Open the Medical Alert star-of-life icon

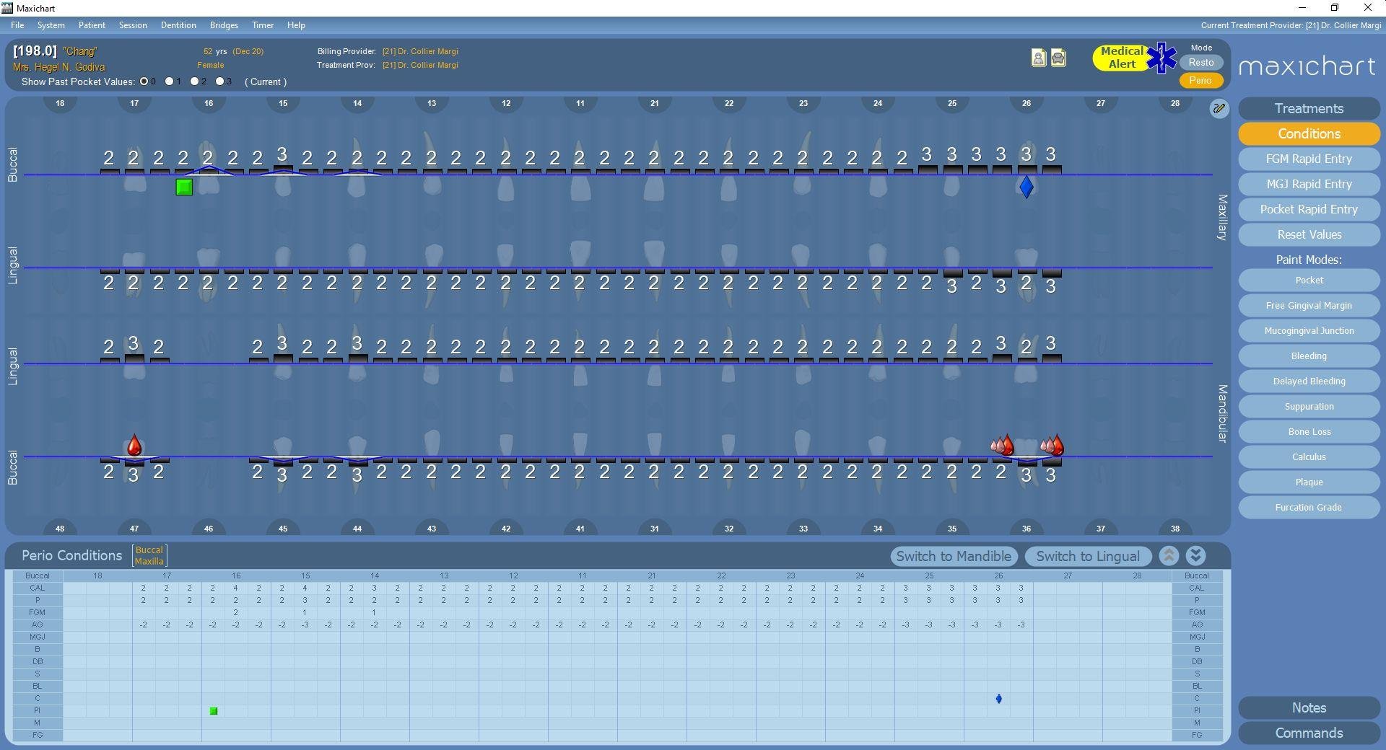click(1161, 58)
